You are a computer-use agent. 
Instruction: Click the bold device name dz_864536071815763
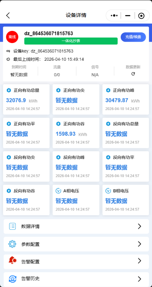(x=48, y=33)
